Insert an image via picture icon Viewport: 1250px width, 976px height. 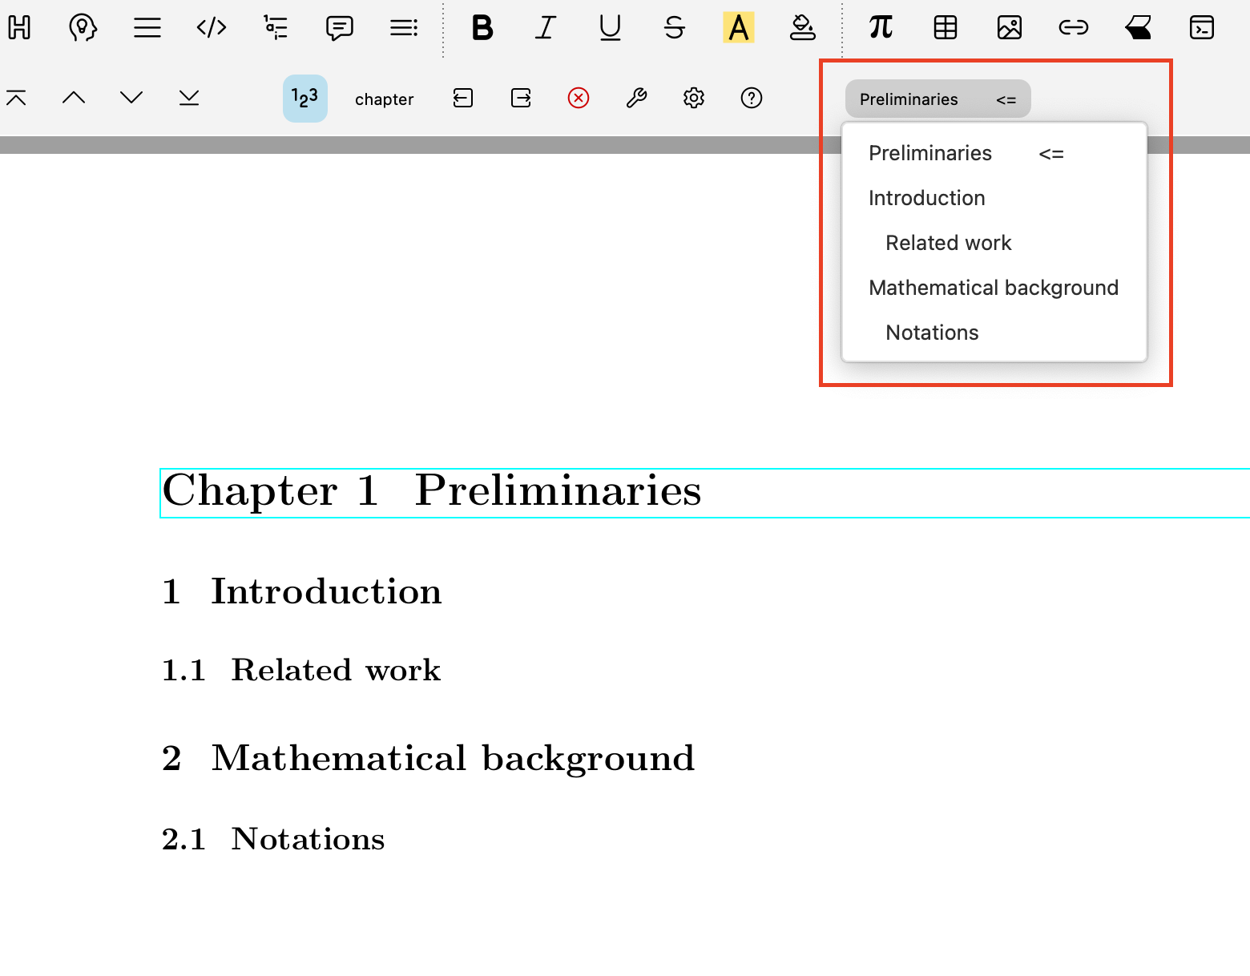coord(1009,28)
